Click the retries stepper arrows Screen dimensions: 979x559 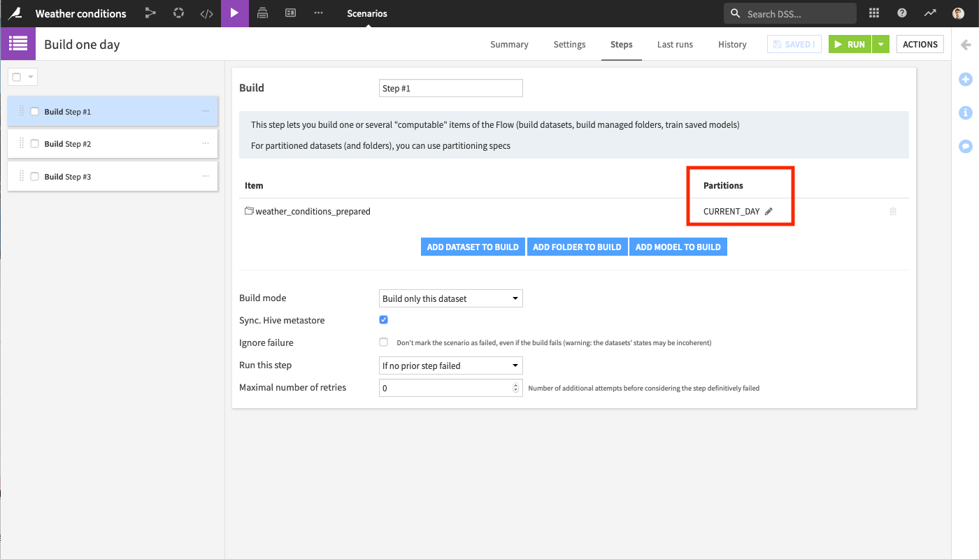(516, 388)
